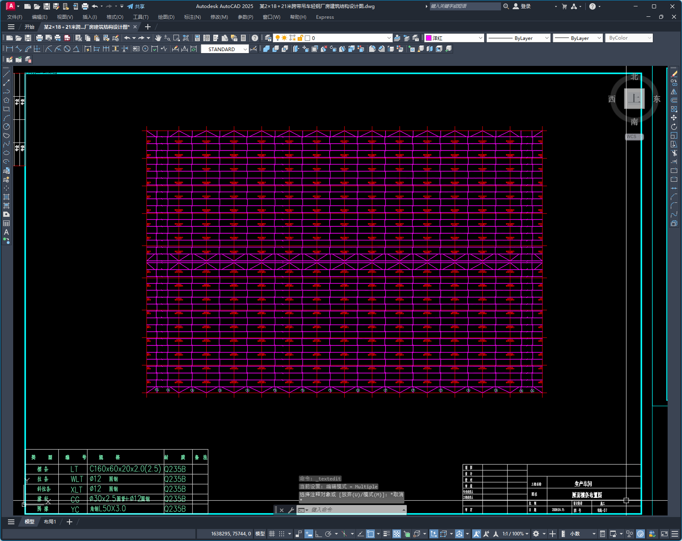682x541 pixels.
Task: Open the 1:1 / 100% annotation scale dropdown
Action: tap(515, 534)
